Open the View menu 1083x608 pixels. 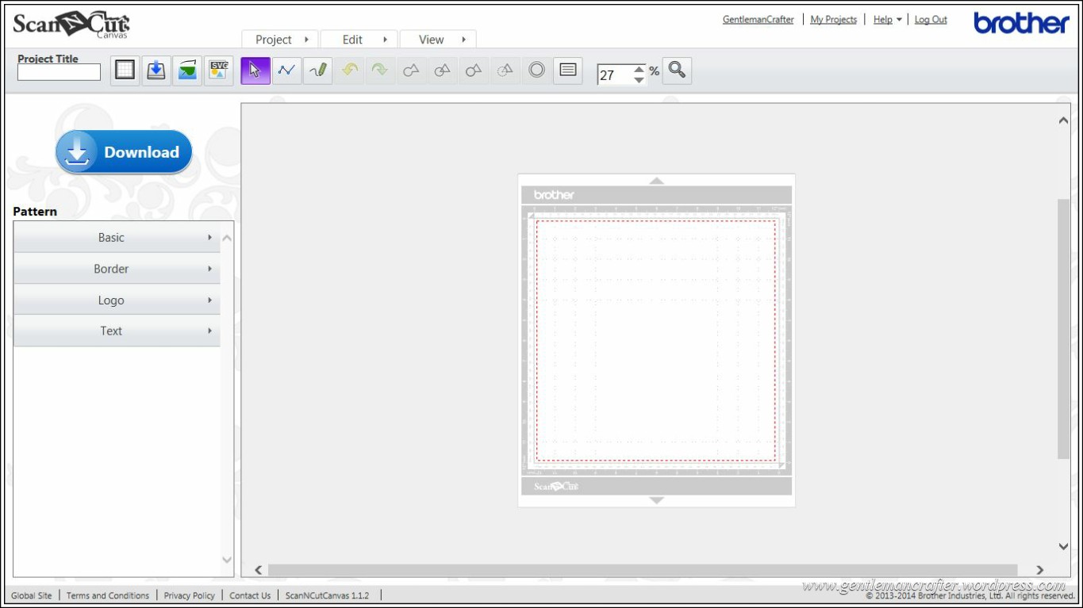pyautogui.click(x=438, y=40)
